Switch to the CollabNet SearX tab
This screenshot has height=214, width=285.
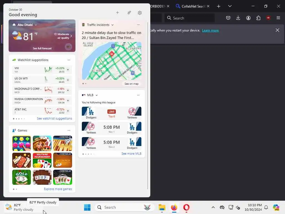(190, 6)
